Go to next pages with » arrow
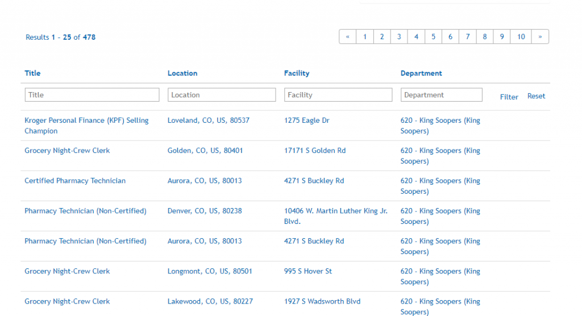The height and width of the screenshot is (316, 582). 540,37
